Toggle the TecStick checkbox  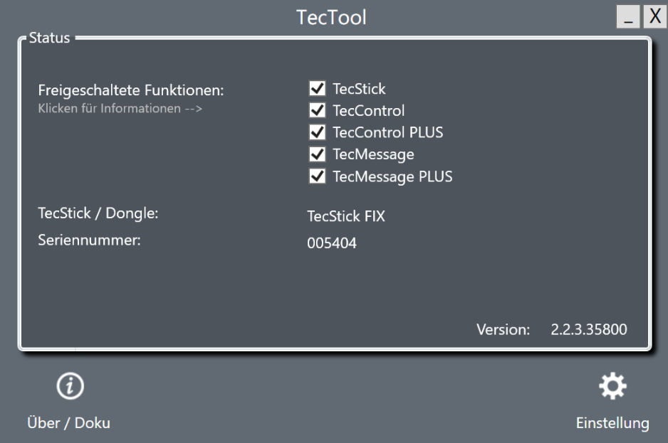coord(318,88)
